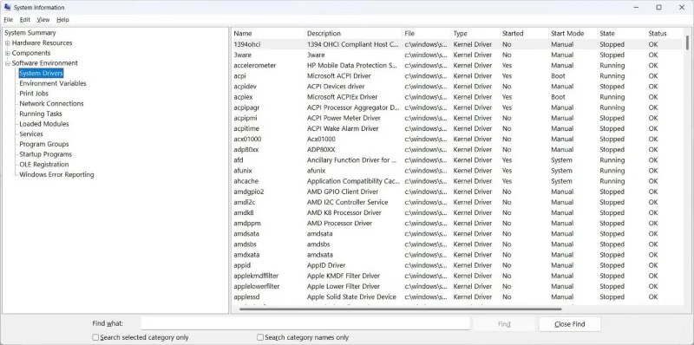Select the applekmdffilter driver row

pyautogui.click(x=457, y=276)
